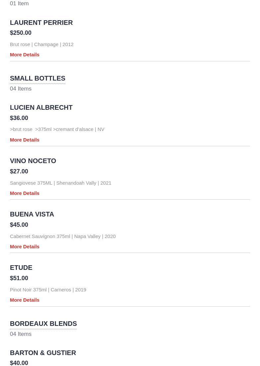Open More Details for Laurent Perrier
Viewport: 260px width, 366px height.
[x=25, y=55]
